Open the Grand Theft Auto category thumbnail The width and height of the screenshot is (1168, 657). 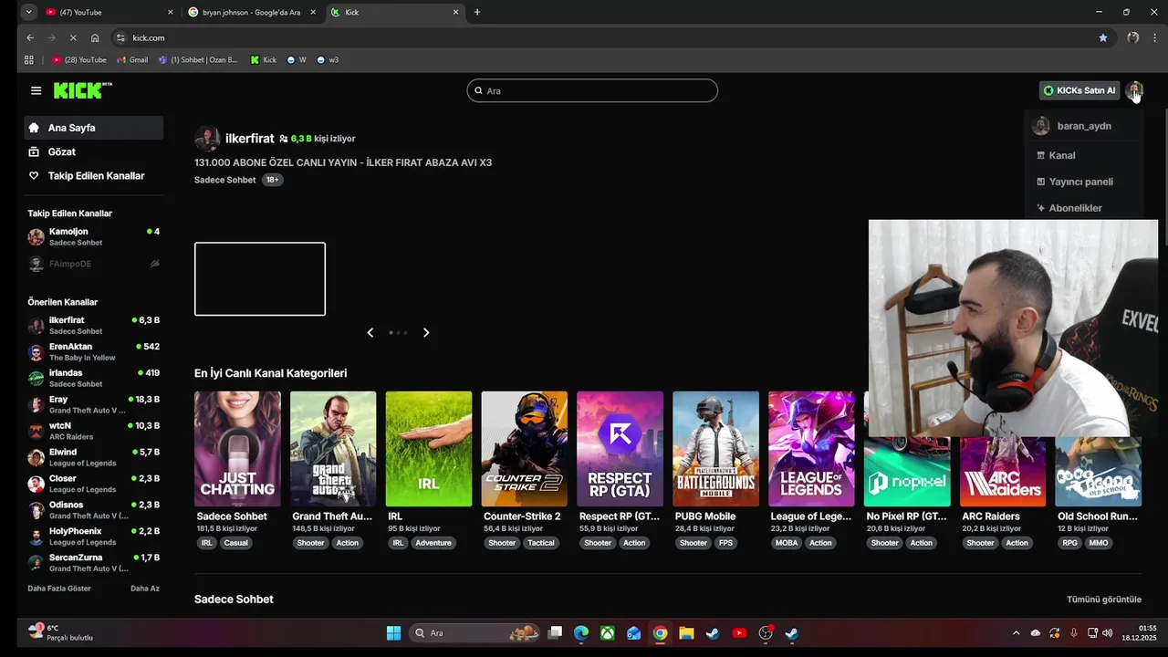333,449
